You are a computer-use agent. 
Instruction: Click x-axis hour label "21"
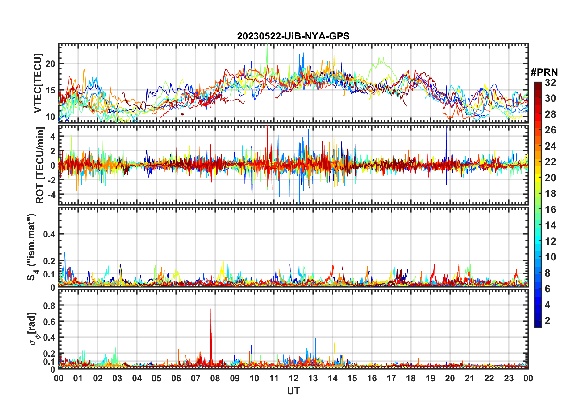click(470, 378)
